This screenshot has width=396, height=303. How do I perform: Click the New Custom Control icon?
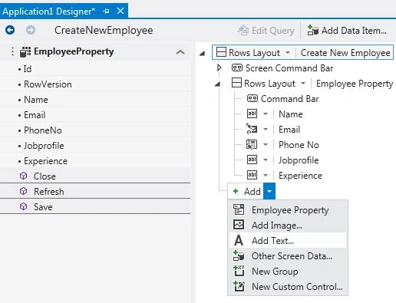239,286
